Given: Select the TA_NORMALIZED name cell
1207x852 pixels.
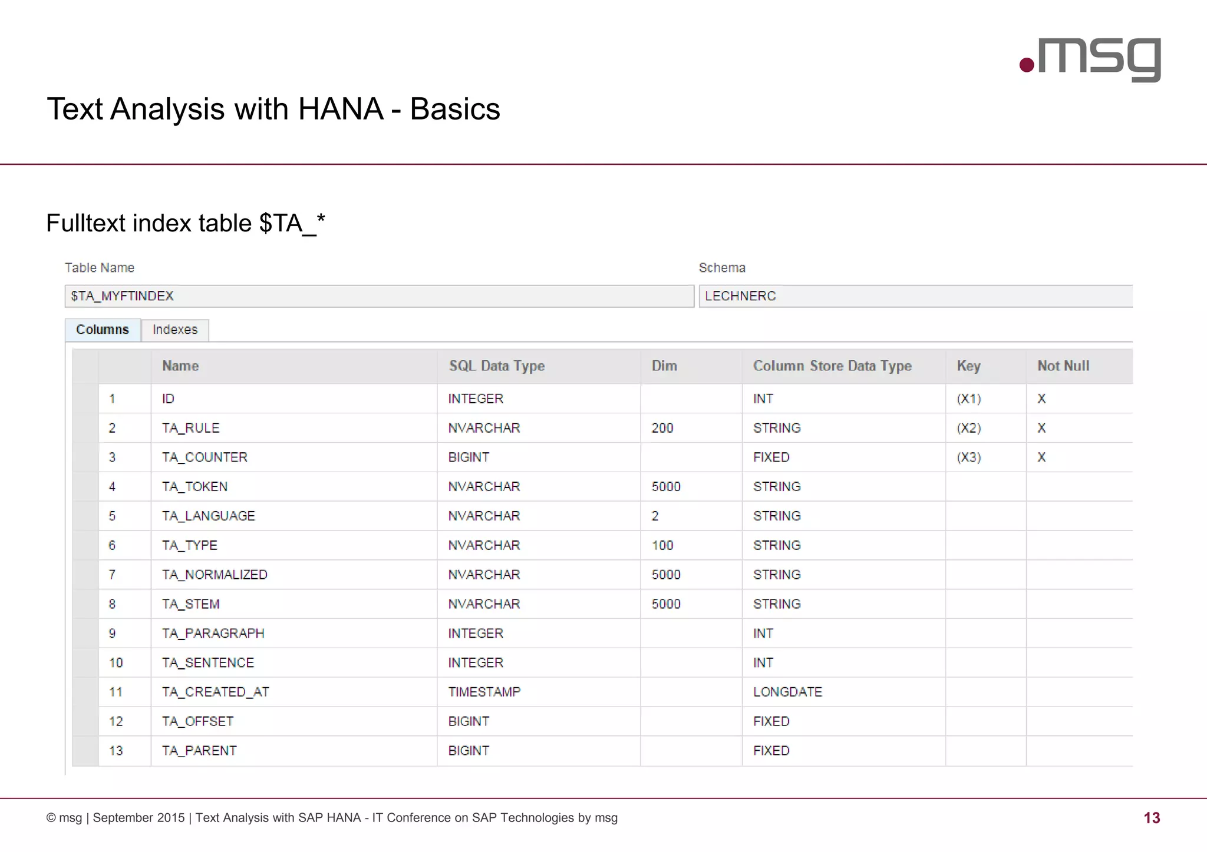Looking at the screenshot, I should pyautogui.click(x=294, y=575).
